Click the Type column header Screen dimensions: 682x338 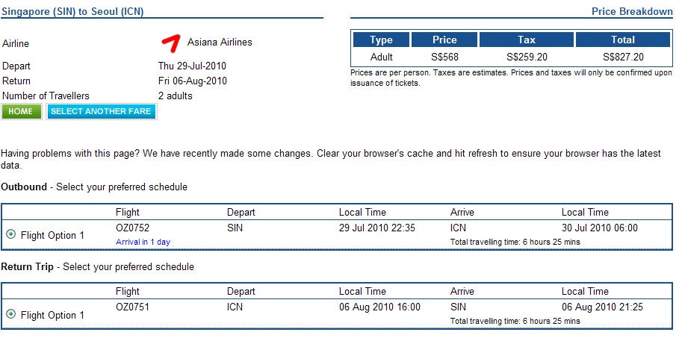point(381,40)
